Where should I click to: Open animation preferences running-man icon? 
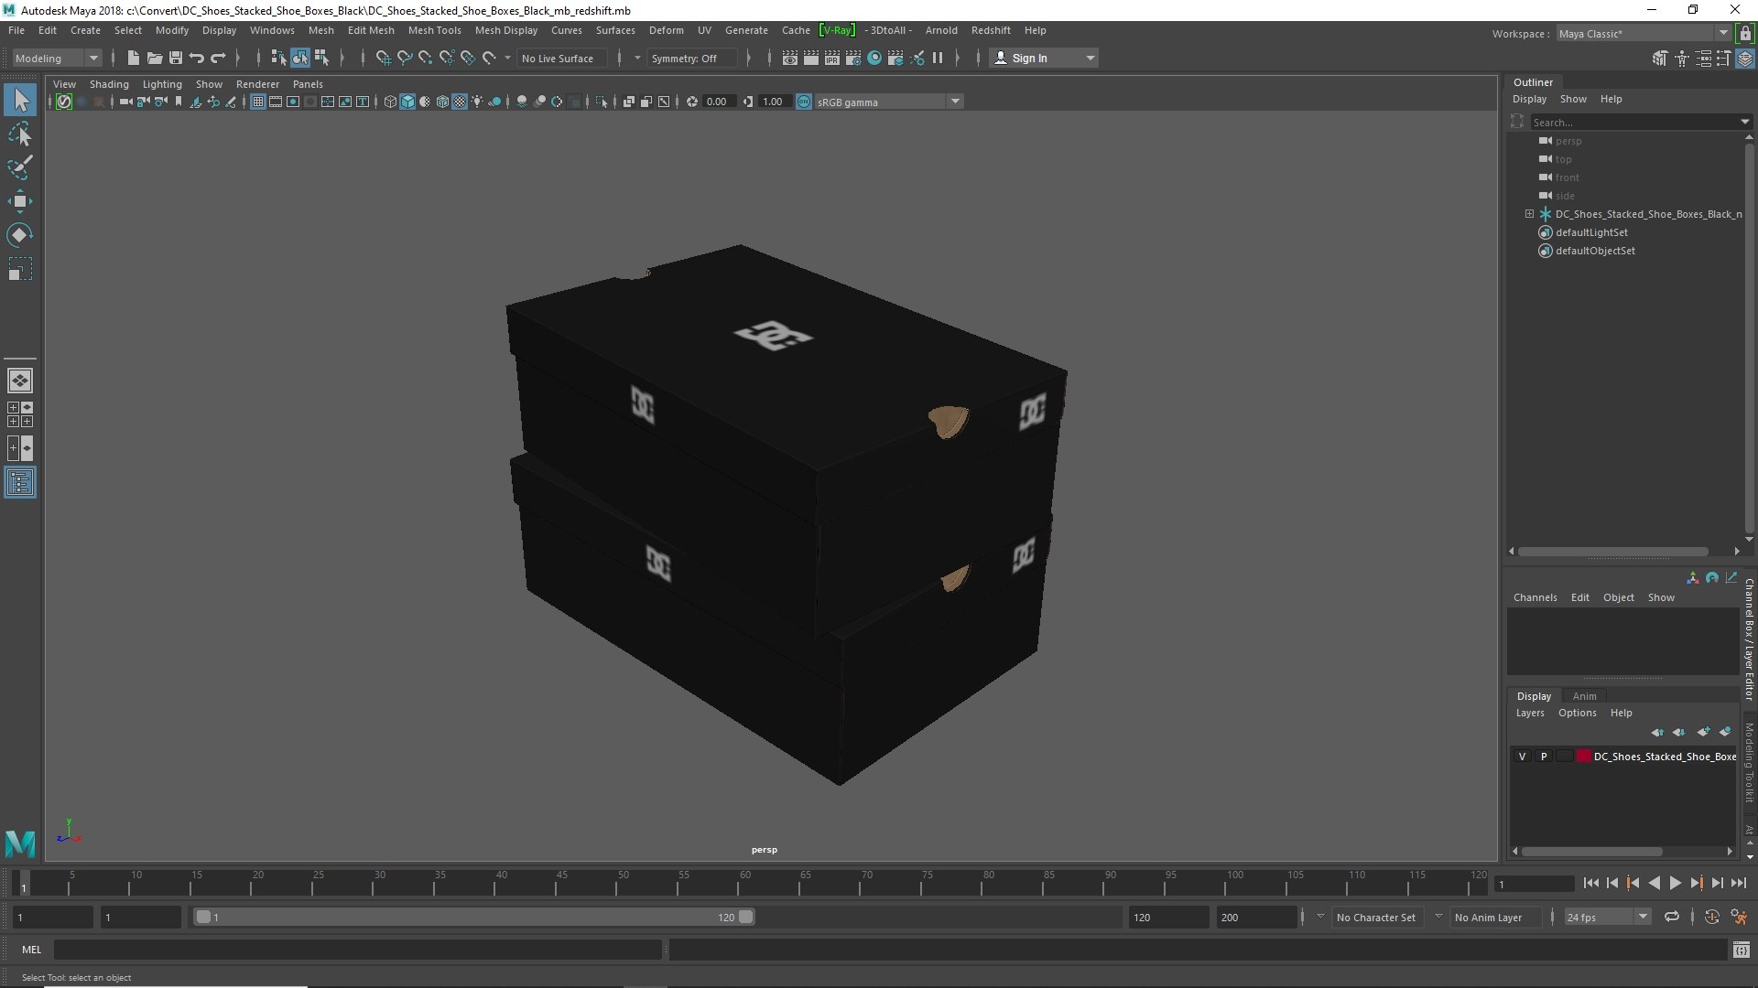click(1739, 917)
